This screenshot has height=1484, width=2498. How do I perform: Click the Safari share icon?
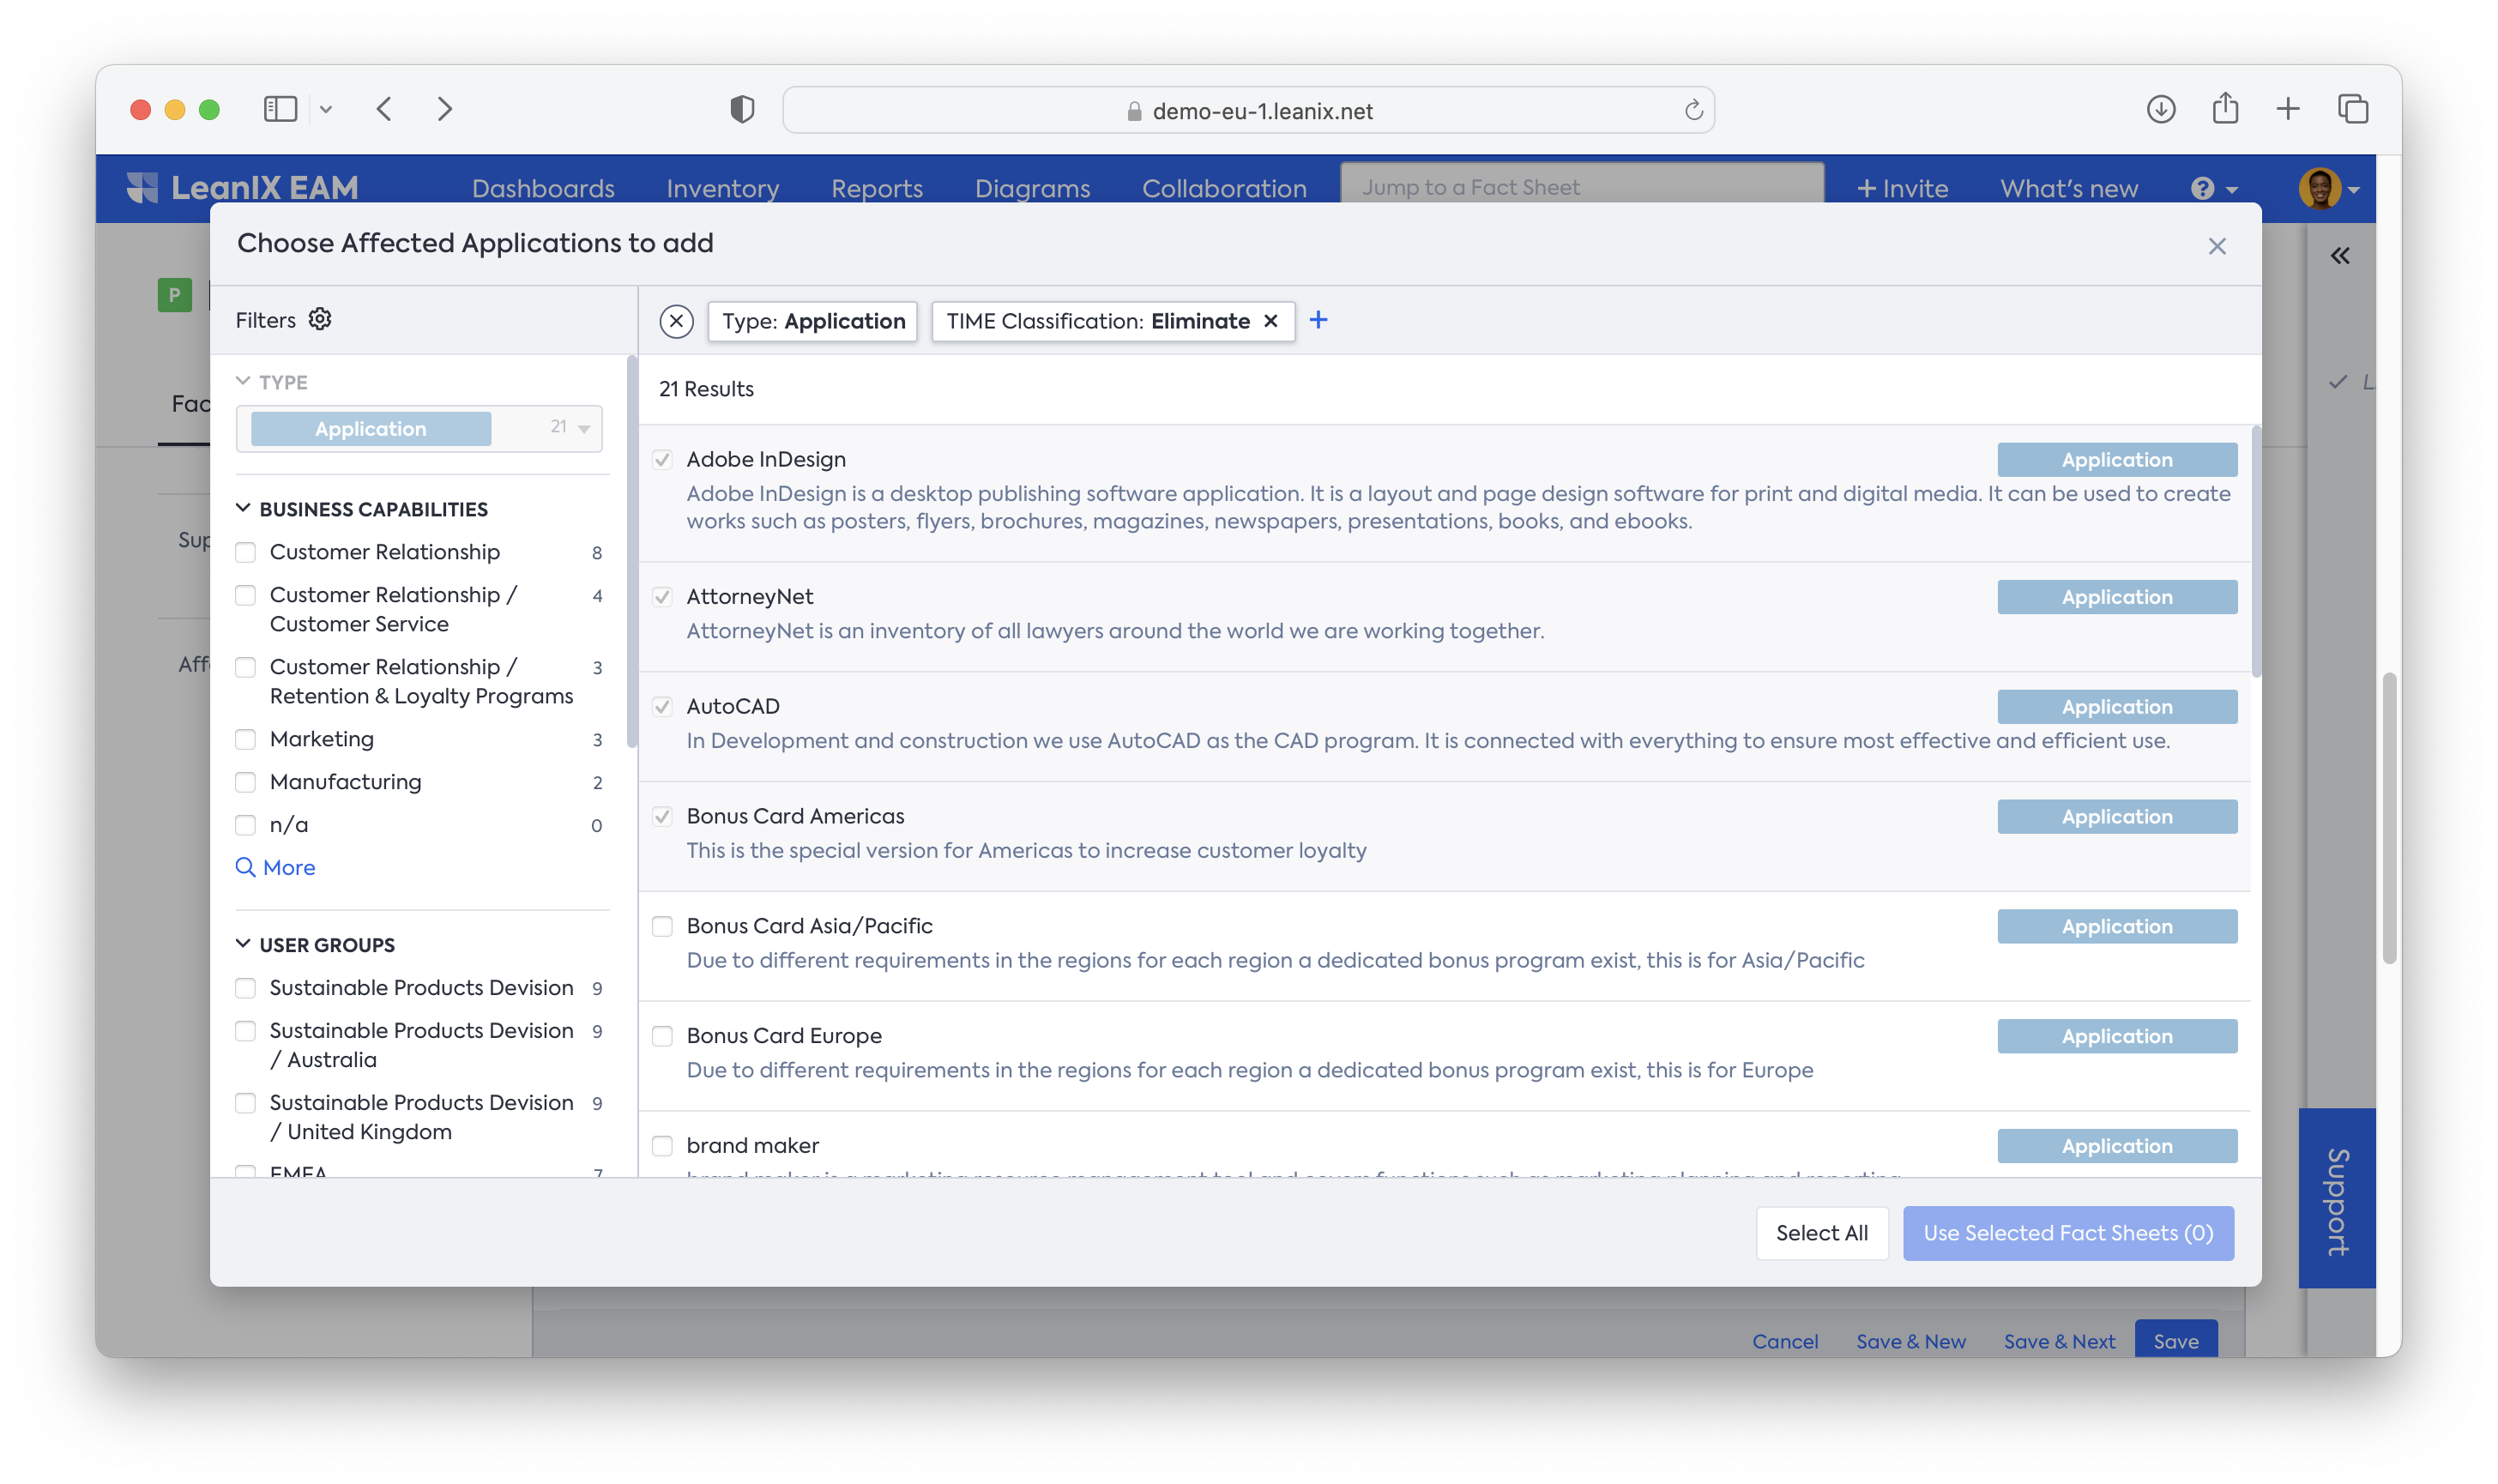coord(2224,109)
